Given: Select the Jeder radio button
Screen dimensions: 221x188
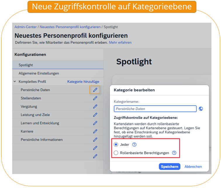Looking at the screenshot, I should (x=116, y=145).
